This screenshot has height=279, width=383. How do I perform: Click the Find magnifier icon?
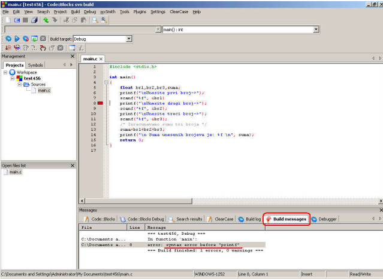(x=95, y=20)
